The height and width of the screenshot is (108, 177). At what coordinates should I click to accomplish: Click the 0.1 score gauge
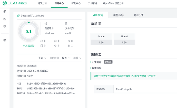tap(28, 31)
